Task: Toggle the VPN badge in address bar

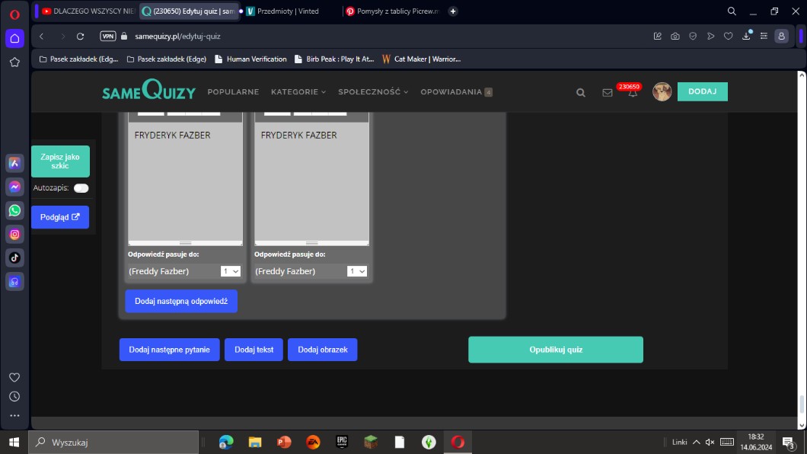Action: [x=108, y=36]
